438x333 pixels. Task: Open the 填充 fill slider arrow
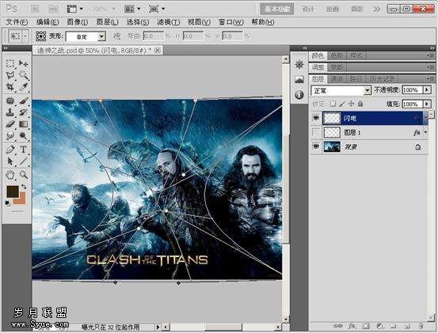[427, 104]
